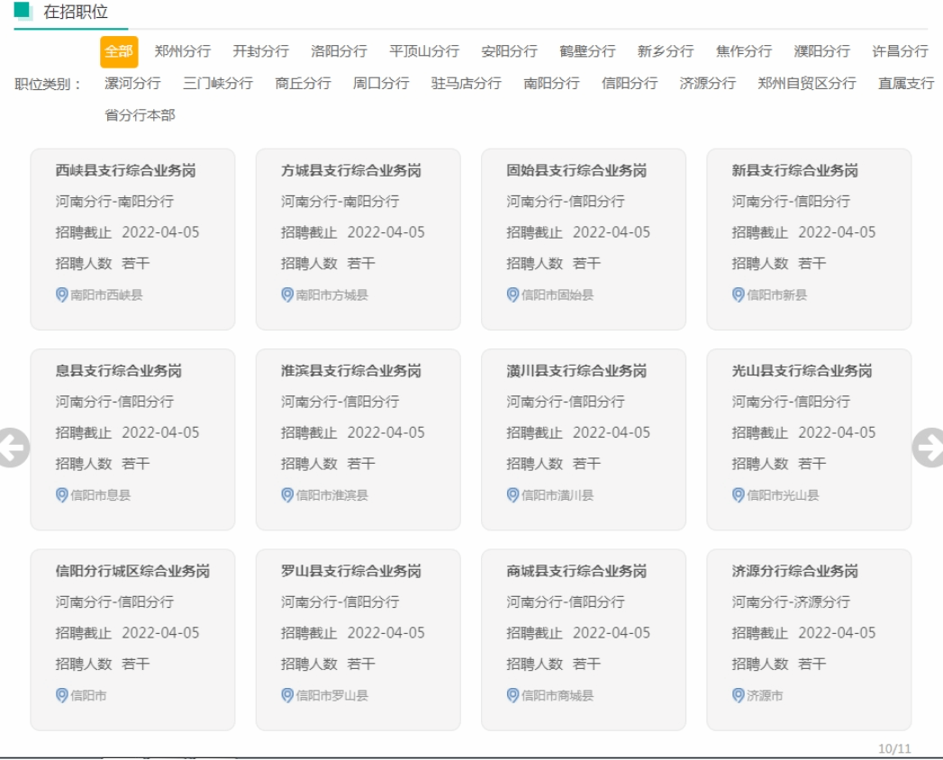Screen dimensions: 943x760
Task: Open 商城县支行综合业务岗 job posting
Action: pyautogui.click(x=576, y=571)
